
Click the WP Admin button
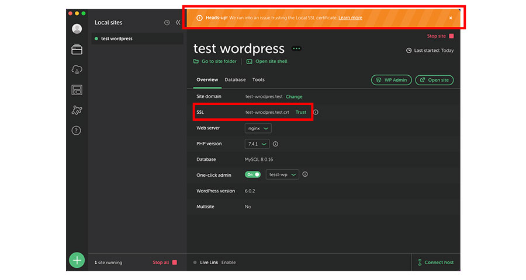pyautogui.click(x=391, y=80)
